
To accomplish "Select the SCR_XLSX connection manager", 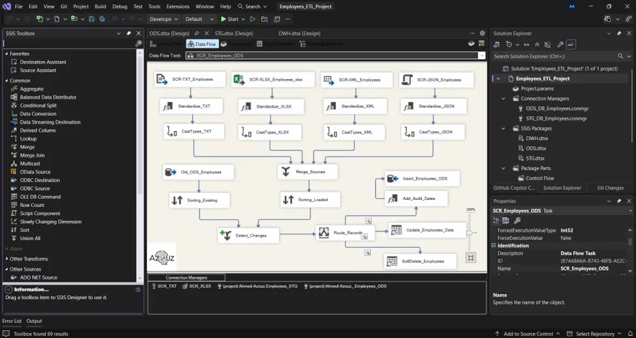I will [x=197, y=286].
